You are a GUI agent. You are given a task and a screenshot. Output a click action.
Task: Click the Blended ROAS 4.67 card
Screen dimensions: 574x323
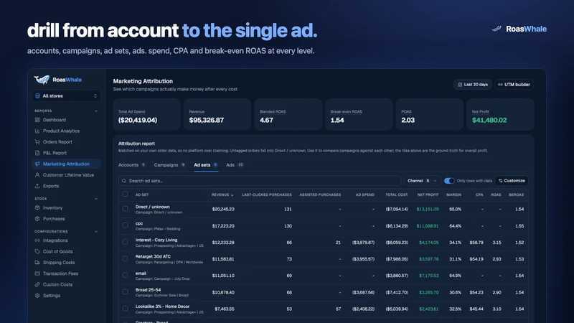point(288,114)
